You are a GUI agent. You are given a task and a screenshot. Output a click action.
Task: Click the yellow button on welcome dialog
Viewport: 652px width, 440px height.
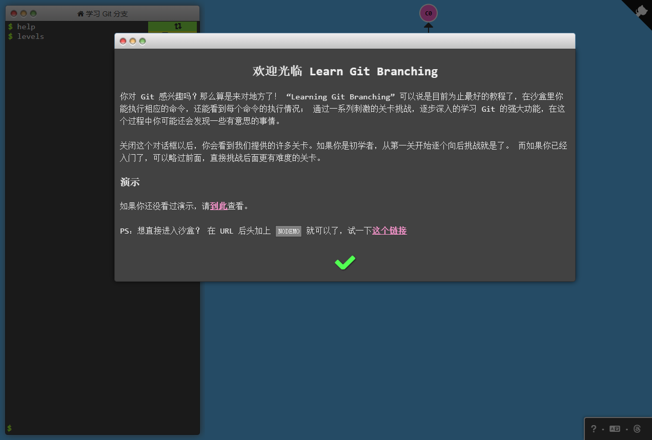133,41
